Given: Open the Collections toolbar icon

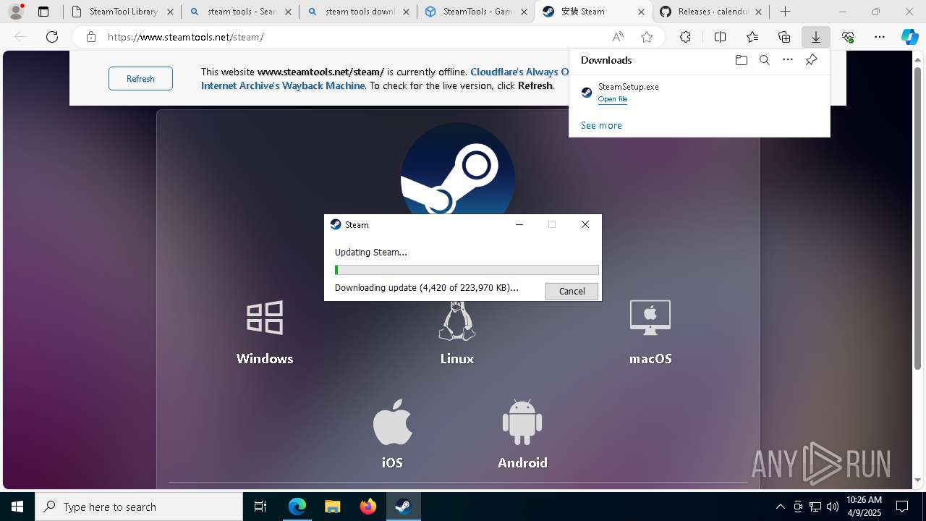Looking at the screenshot, I should click(x=784, y=37).
